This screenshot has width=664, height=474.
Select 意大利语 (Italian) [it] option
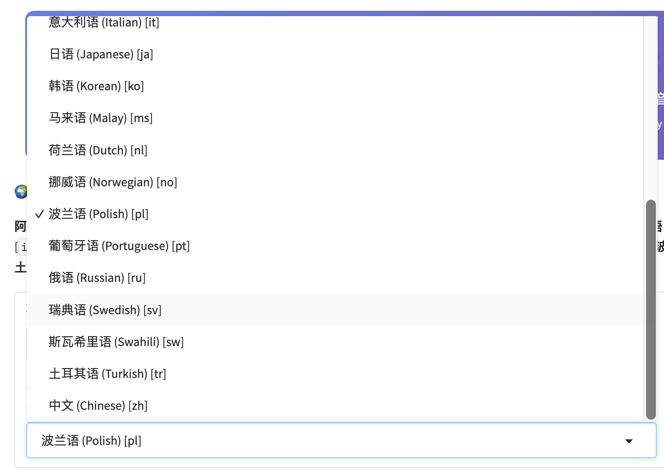tap(104, 22)
